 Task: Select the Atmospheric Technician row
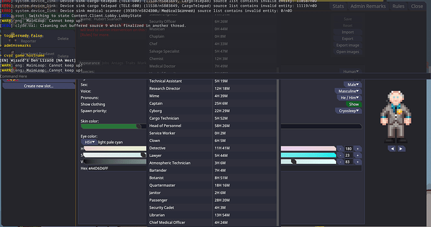[x=212, y=163]
